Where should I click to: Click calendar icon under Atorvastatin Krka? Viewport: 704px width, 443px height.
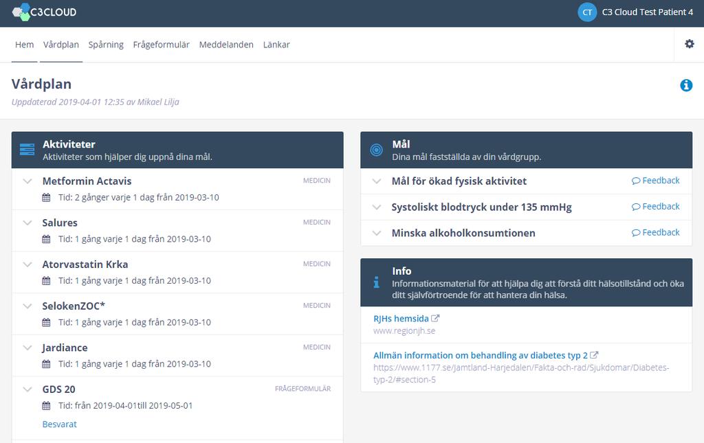[46, 281]
